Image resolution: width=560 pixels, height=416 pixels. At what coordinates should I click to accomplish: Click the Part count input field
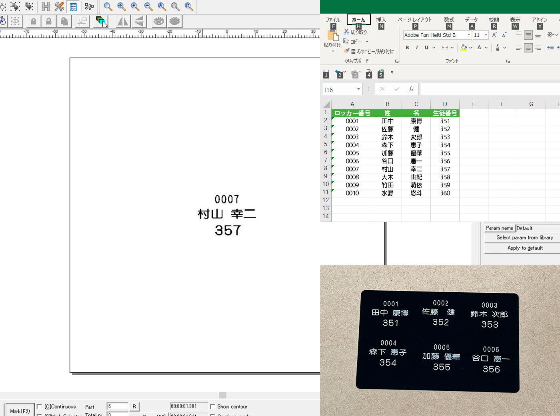pos(117,406)
